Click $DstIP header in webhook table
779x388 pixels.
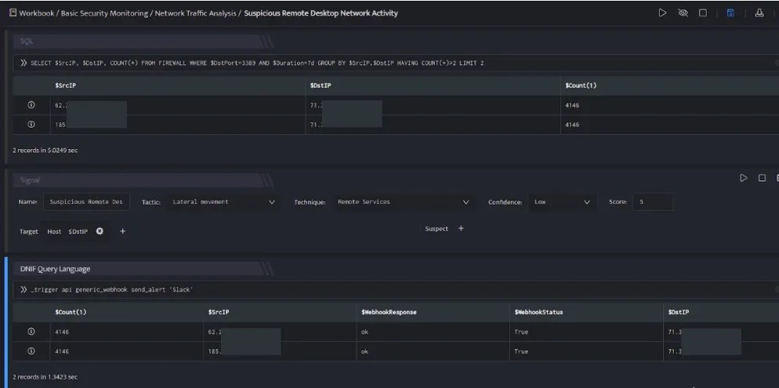(x=679, y=312)
